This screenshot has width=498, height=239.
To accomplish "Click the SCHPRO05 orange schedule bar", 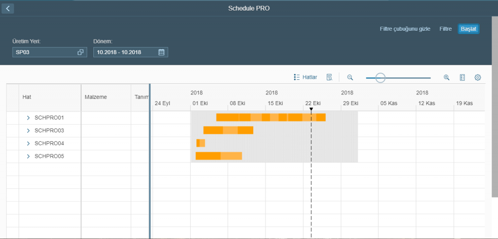I will click(219, 156).
